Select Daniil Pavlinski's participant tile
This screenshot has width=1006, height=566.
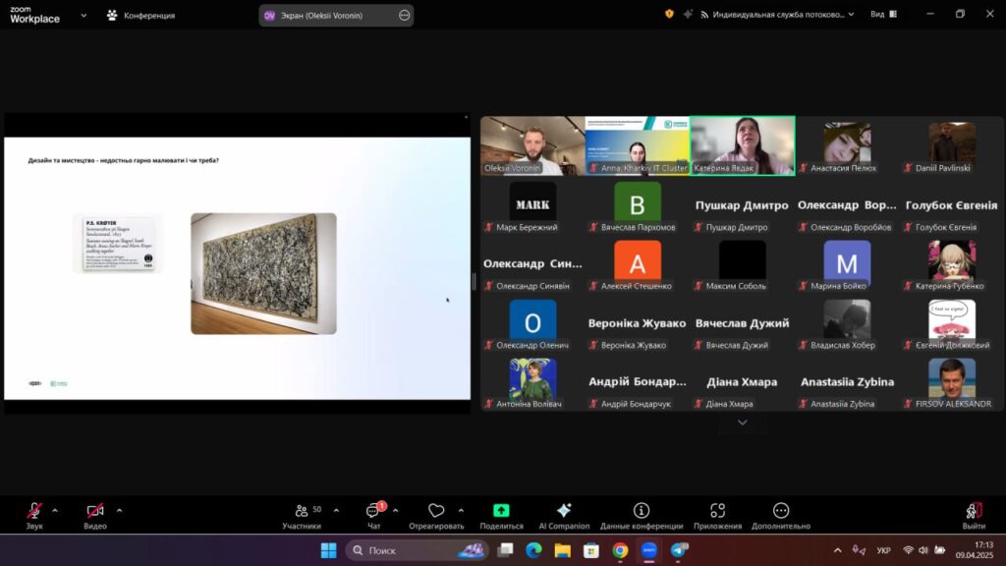tap(951, 145)
